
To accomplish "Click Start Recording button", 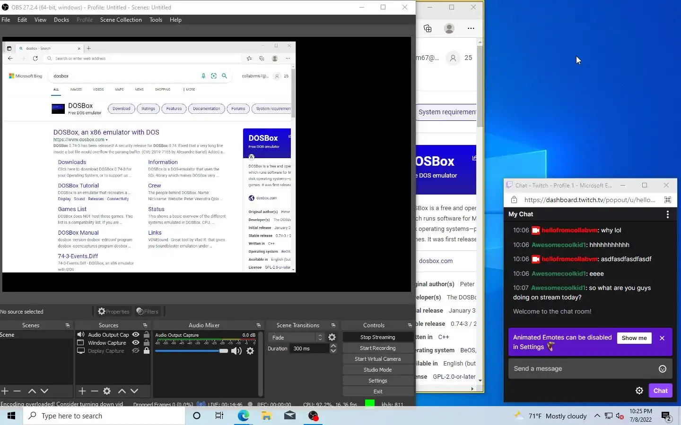I will [x=377, y=348].
